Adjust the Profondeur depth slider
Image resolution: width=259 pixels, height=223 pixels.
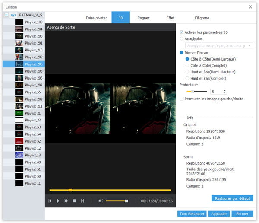196,91
